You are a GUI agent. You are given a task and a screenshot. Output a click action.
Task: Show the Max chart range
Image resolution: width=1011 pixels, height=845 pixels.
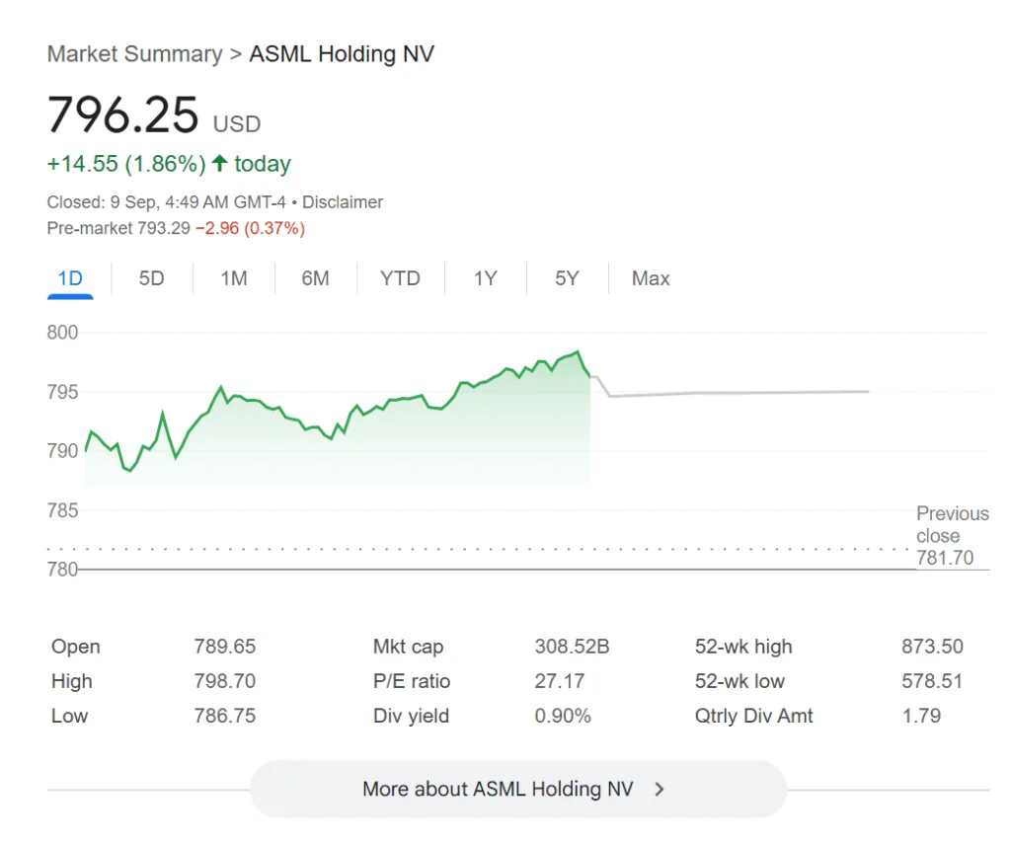tap(651, 278)
